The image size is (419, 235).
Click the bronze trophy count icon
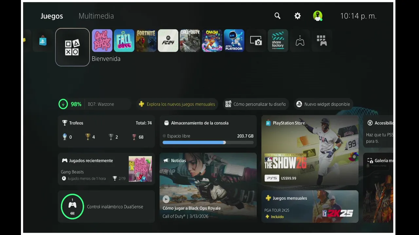click(x=134, y=137)
